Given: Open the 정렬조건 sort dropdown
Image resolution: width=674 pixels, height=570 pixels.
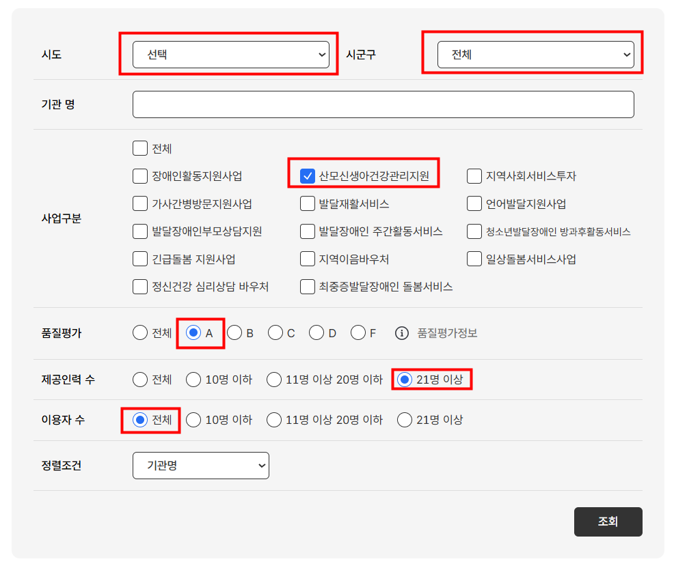Looking at the screenshot, I should click(200, 465).
